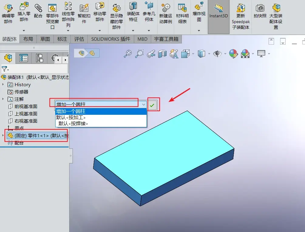Click Dynamic Annotation Views icon
This screenshot has height=232, width=305.
(174, 54)
